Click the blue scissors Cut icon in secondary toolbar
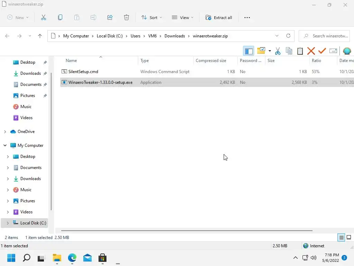 click(x=278, y=51)
